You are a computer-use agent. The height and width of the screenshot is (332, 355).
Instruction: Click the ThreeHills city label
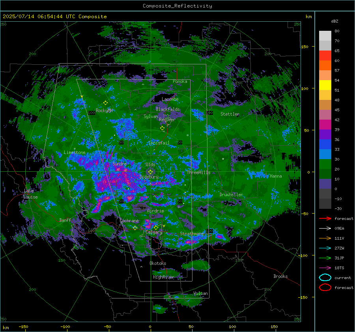198,173
